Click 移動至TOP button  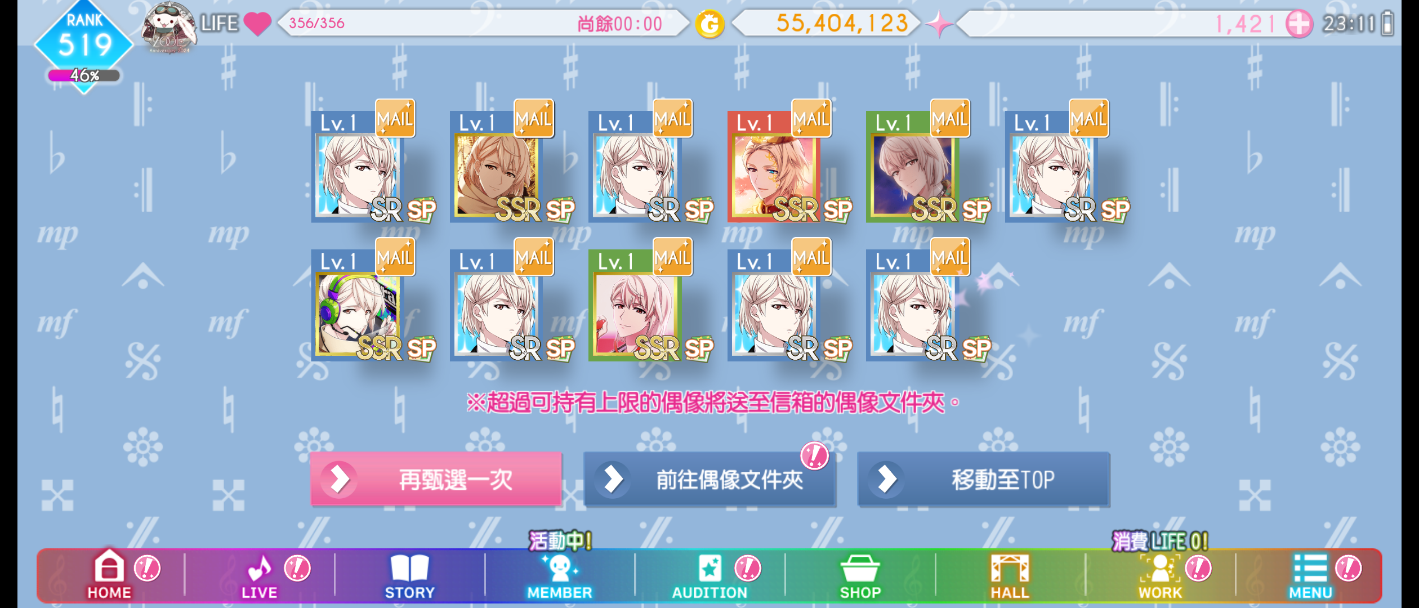click(x=983, y=479)
